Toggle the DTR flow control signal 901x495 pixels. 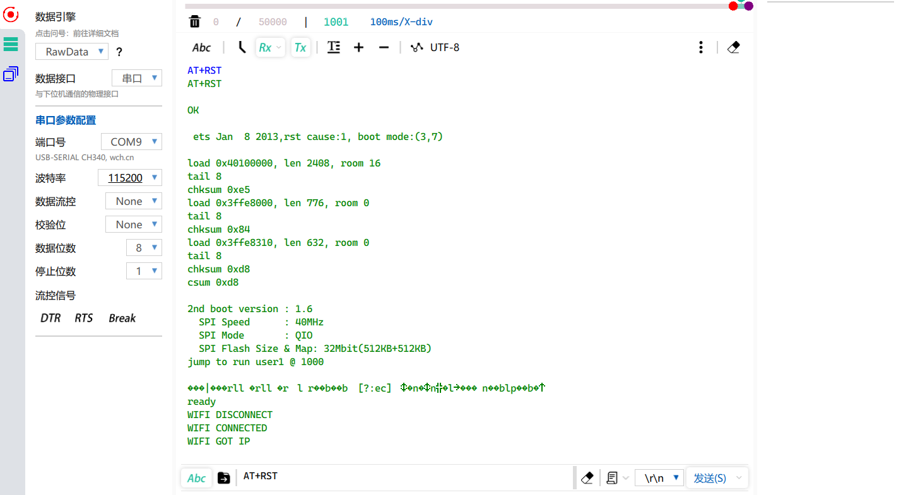point(50,318)
